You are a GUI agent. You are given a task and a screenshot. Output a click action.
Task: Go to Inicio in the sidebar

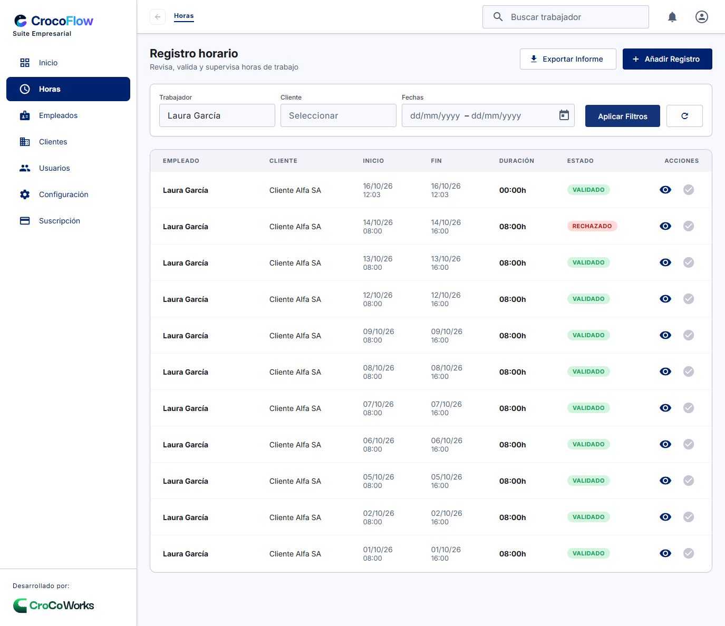click(68, 63)
